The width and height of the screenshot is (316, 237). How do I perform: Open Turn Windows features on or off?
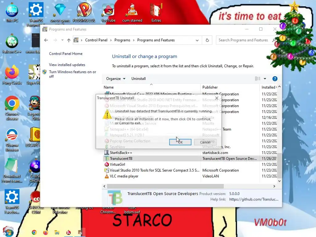point(73,74)
